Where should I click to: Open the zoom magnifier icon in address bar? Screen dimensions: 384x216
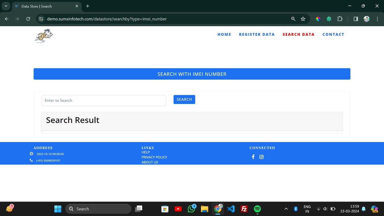tap(293, 19)
